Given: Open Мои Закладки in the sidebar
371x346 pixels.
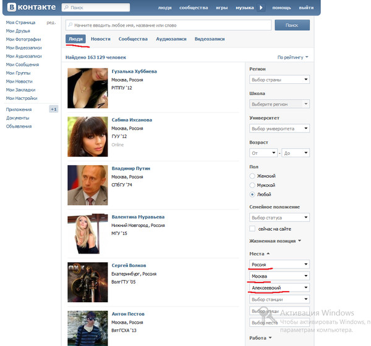Looking at the screenshot, I should click(20, 89).
